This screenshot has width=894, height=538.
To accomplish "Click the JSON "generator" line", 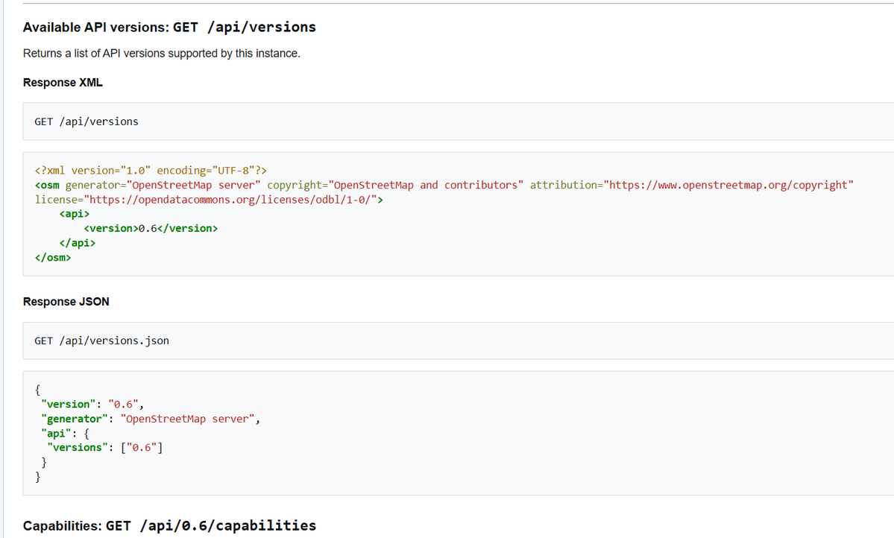I will (x=151, y=419).
